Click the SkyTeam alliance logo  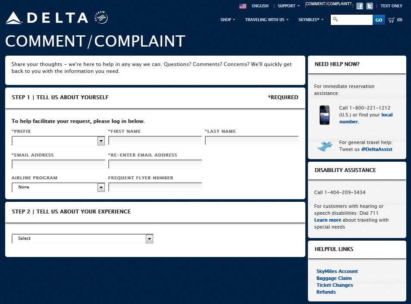coord(100,18)
